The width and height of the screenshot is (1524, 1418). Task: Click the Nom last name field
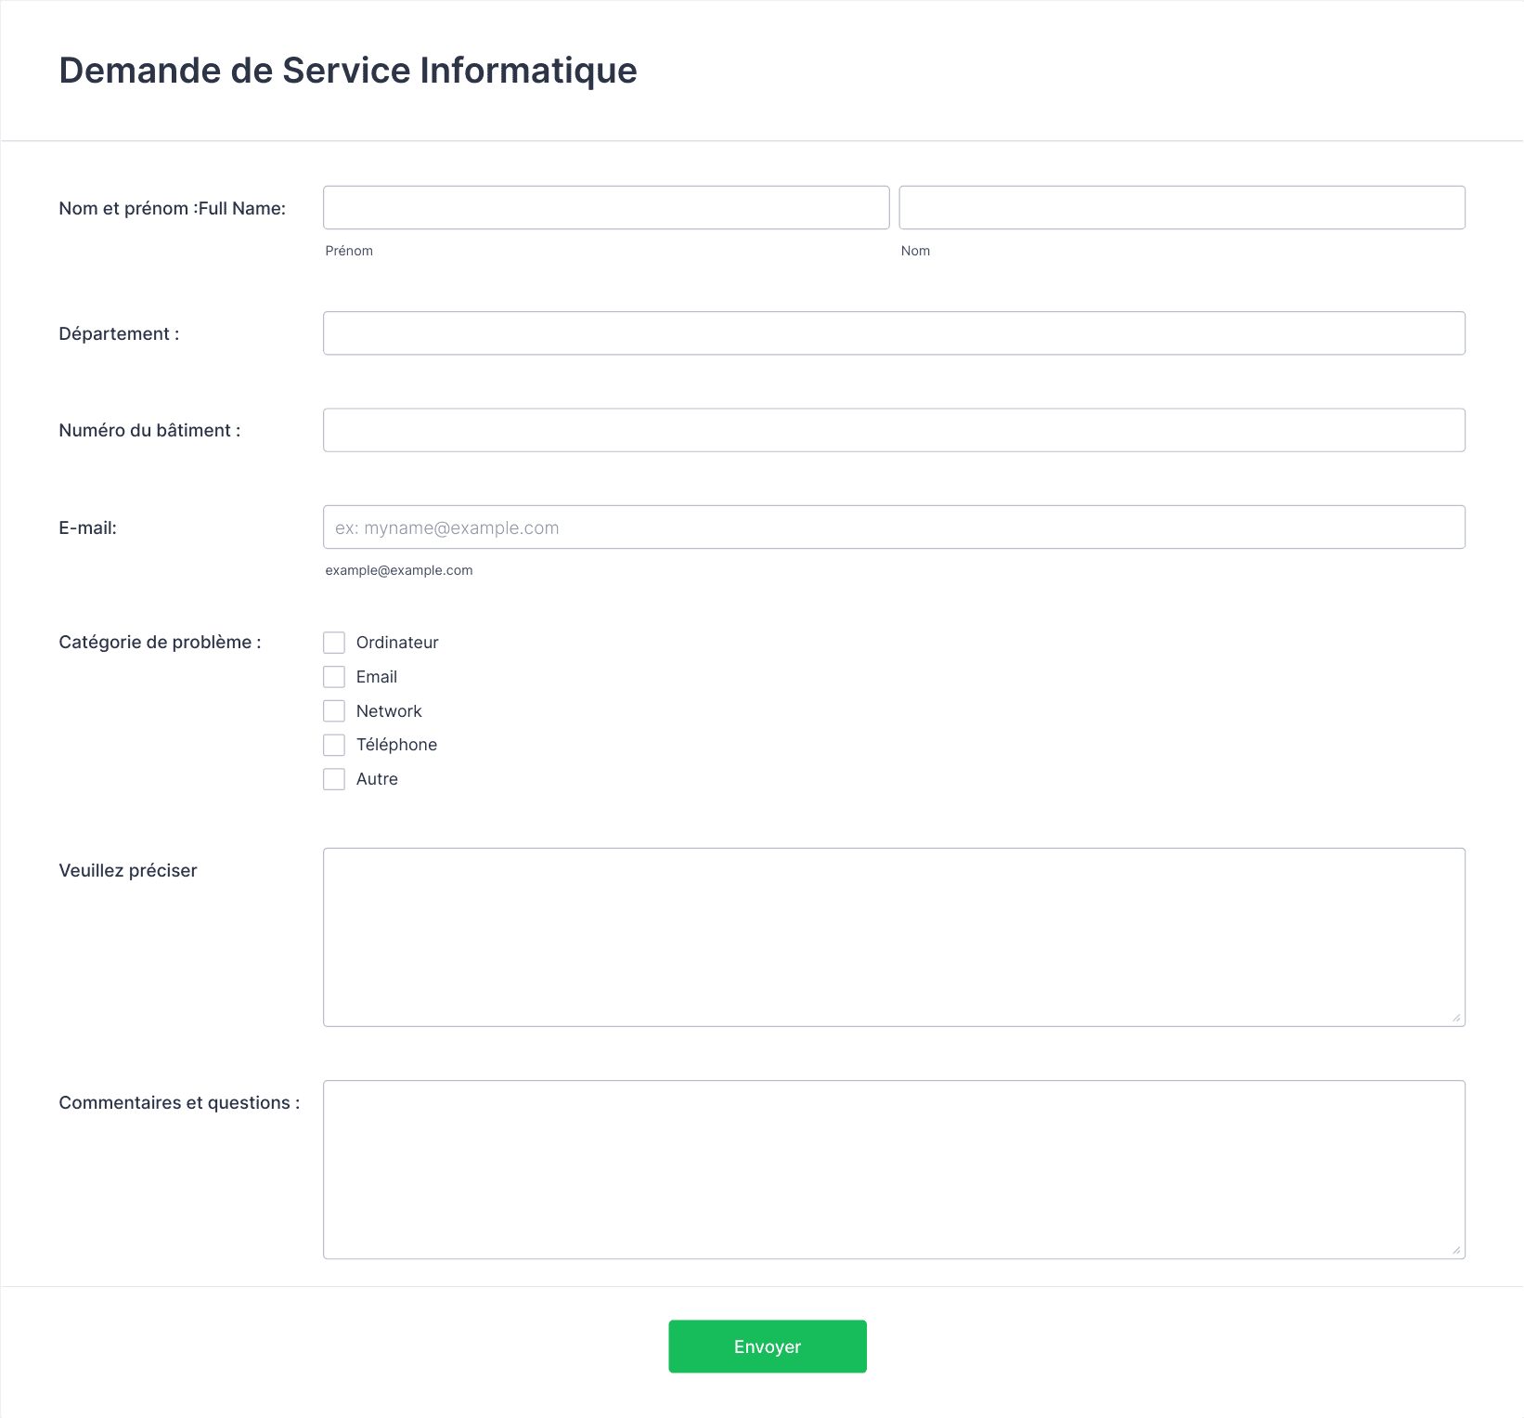point(1182,207)
